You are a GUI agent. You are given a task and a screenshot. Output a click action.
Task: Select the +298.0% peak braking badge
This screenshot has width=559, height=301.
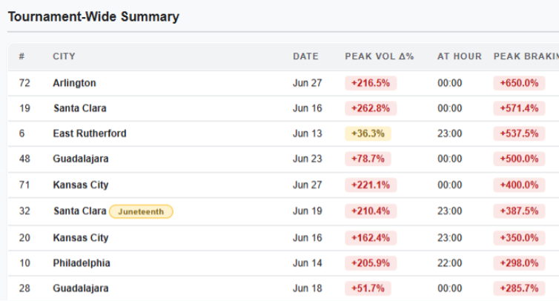pyautogui.click(x=519, y=263)
